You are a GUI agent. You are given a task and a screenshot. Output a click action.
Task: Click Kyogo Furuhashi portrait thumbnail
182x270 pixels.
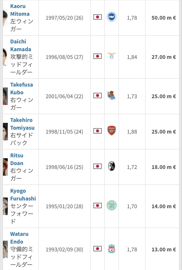(5, 206)
